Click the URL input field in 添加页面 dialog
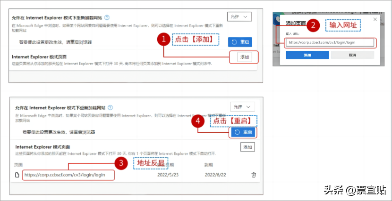The width and height of the screenshot is (392, 201). coord(330,42)
